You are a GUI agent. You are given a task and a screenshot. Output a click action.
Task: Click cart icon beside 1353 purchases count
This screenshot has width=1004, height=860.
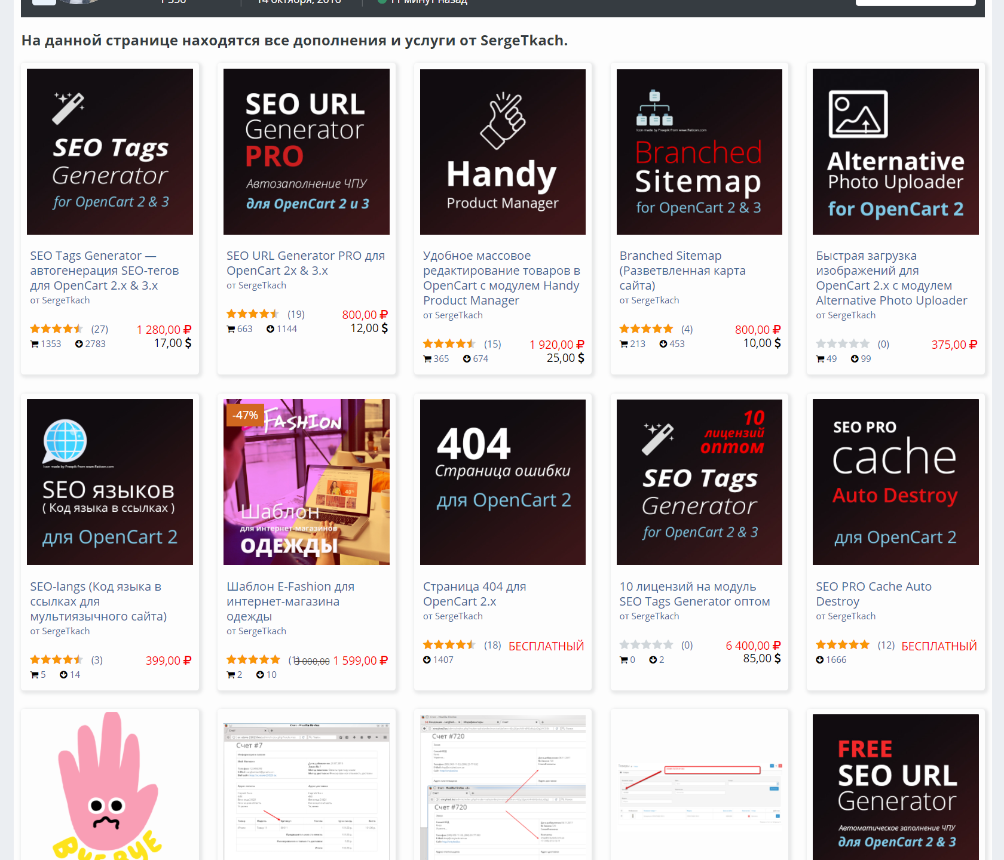point(34,344)
